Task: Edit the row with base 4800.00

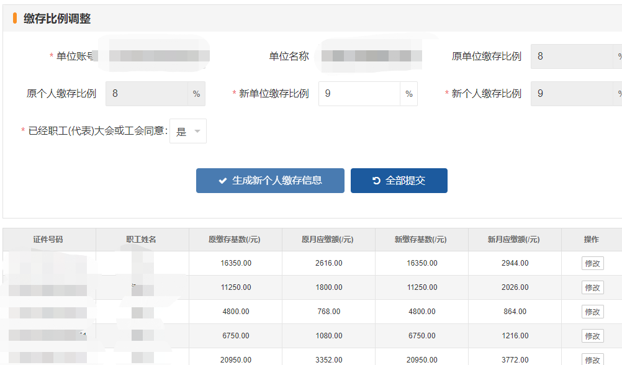Action: [x=592, y=312]
